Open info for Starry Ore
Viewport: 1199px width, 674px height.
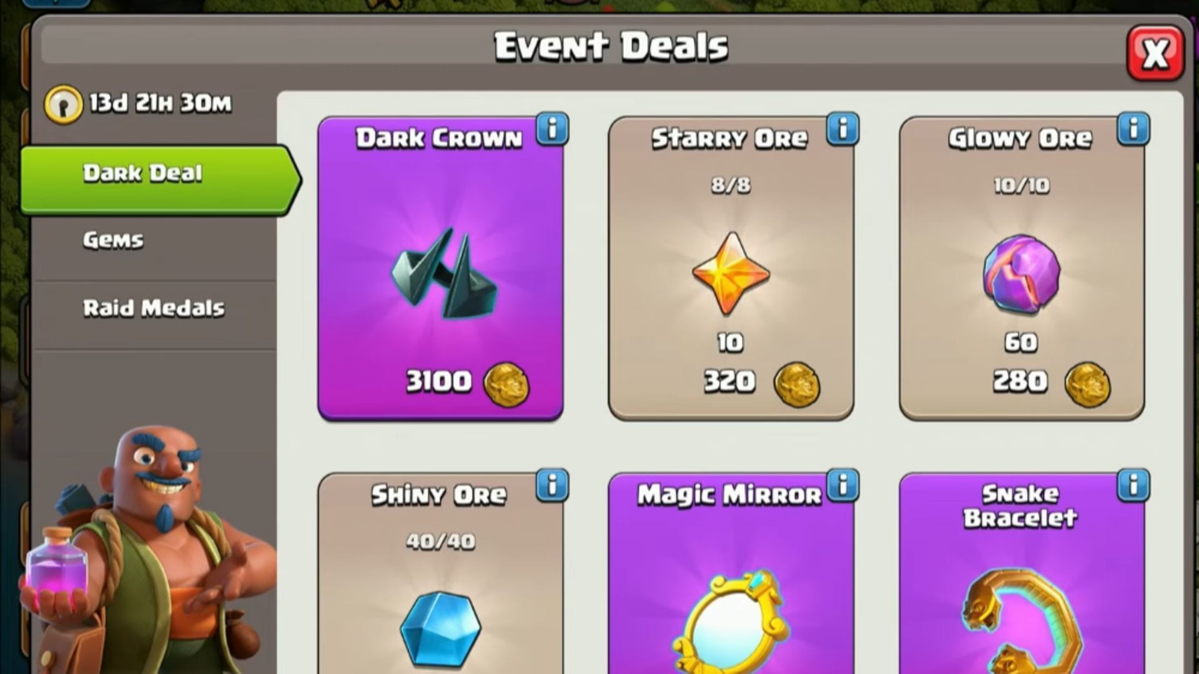[x=843, y=129]
